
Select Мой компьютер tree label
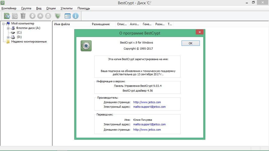[x=23, y=23]
